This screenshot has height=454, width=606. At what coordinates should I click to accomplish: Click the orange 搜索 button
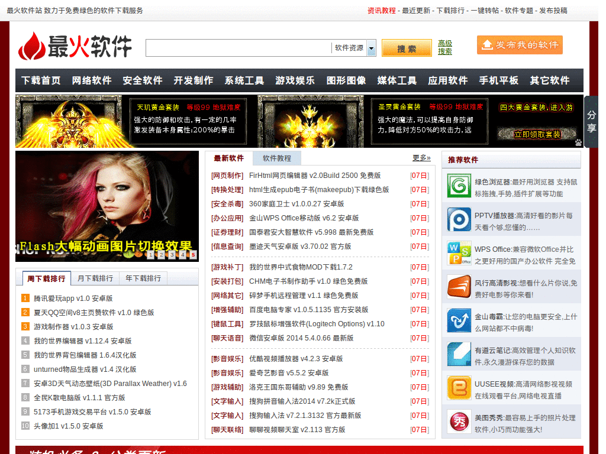407,48
